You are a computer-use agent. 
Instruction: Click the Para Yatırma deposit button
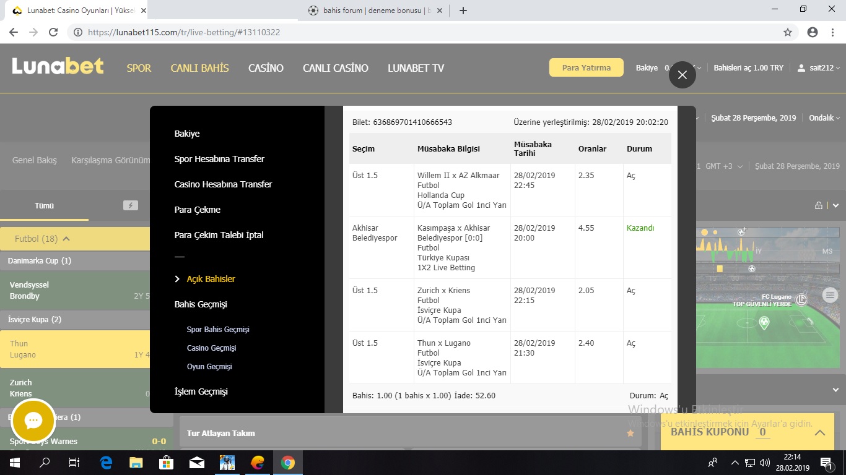point(587,68)
